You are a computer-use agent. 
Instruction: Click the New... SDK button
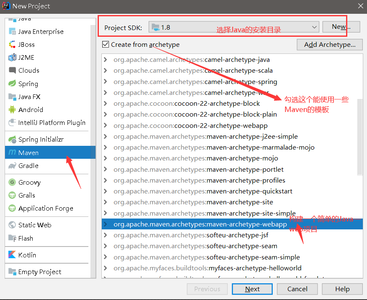click(341, 27)
